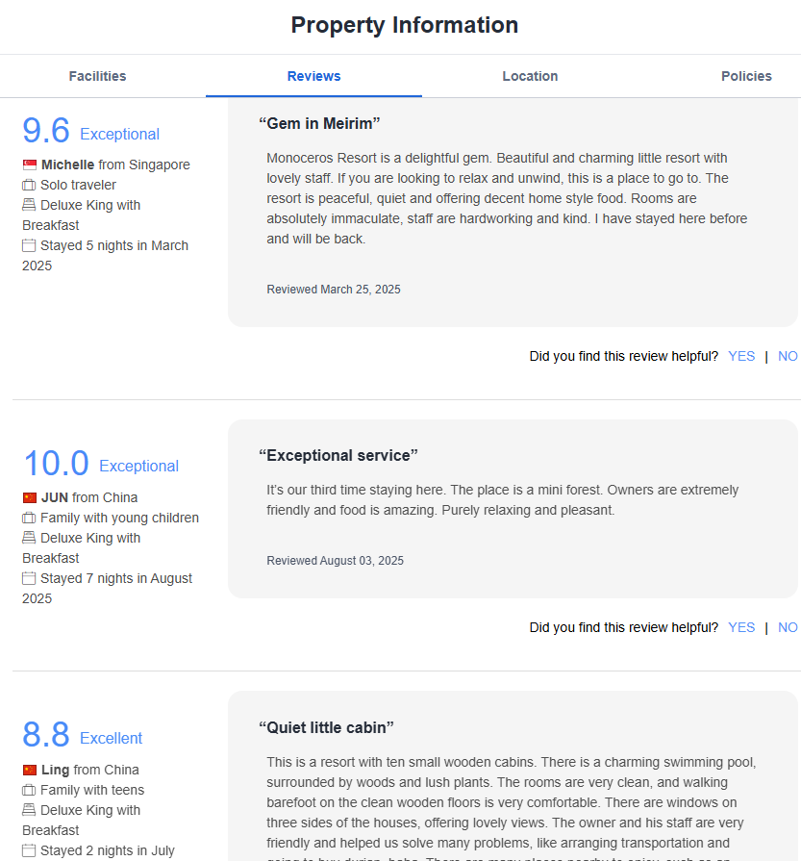Select the Reviews tab

[x=313, y=76]
